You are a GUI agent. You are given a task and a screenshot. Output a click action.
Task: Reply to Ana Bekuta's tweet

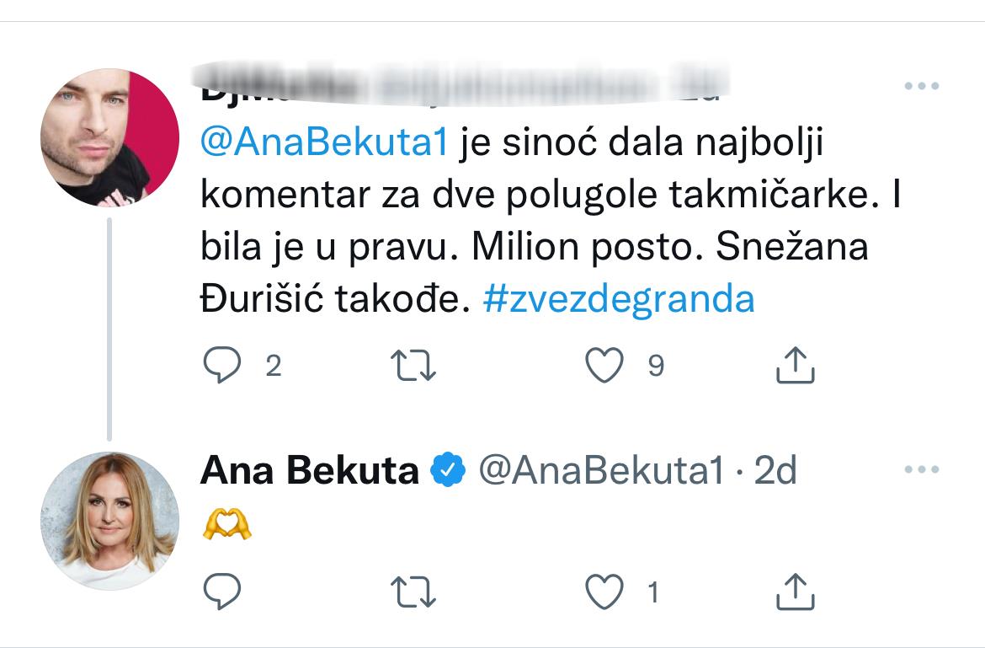tap(221, 593)
